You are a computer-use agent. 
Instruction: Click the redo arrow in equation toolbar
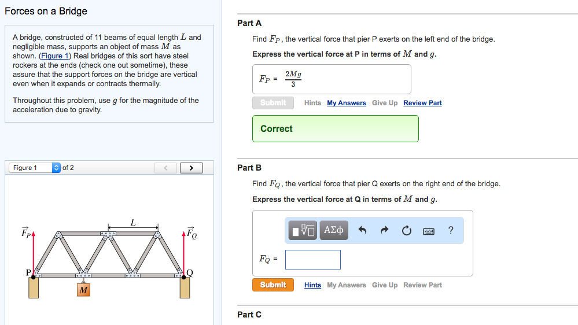385,230
